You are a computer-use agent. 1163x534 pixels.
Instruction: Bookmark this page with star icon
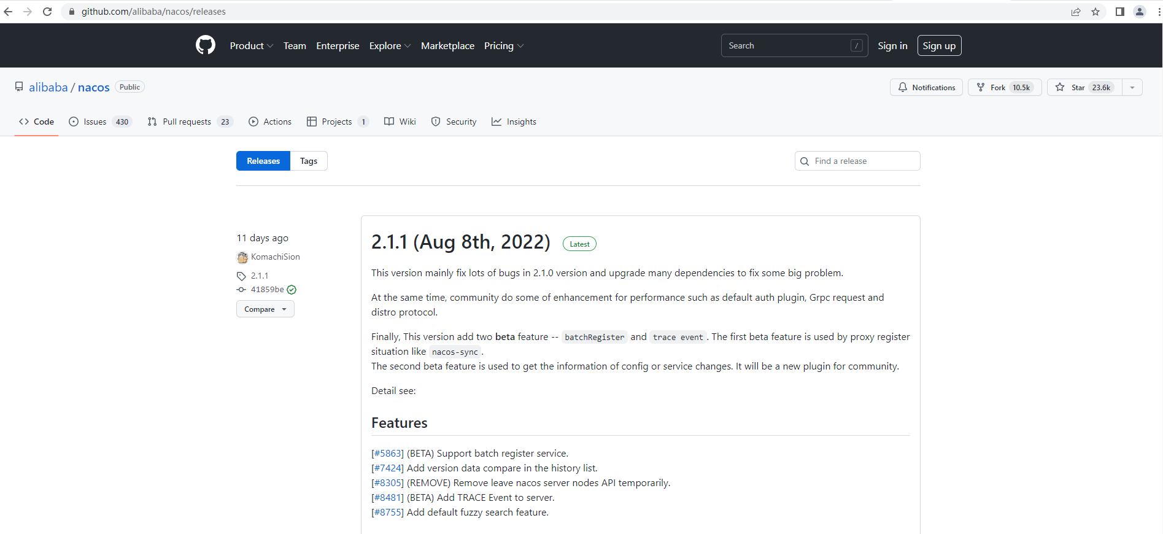pos(1095,12)
